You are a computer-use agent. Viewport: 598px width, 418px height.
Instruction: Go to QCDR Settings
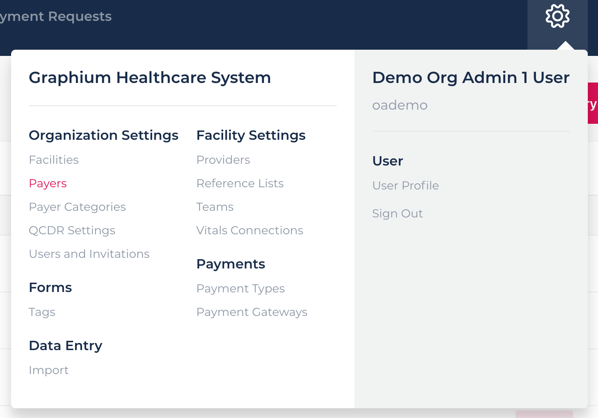pos(72,230)
